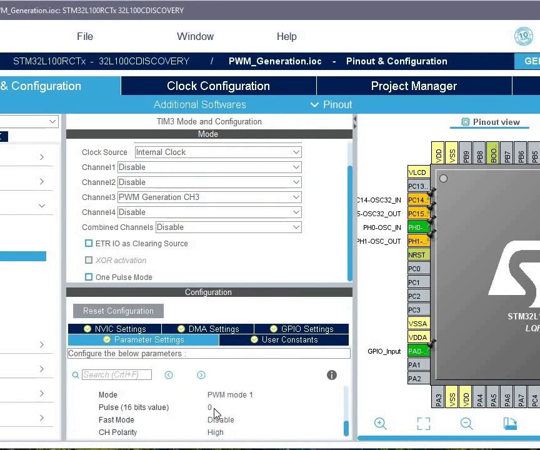Open the Channel3 PWM Generation dropdown
540x450 pixels.
210,197
